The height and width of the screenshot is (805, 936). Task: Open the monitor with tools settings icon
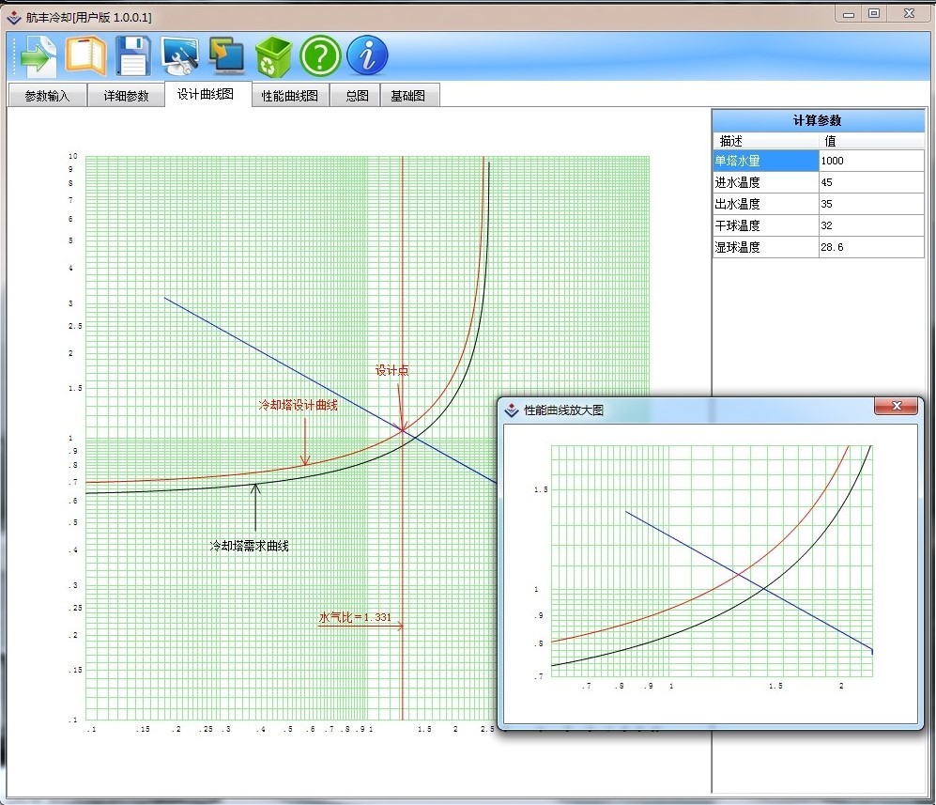[179, 56]
